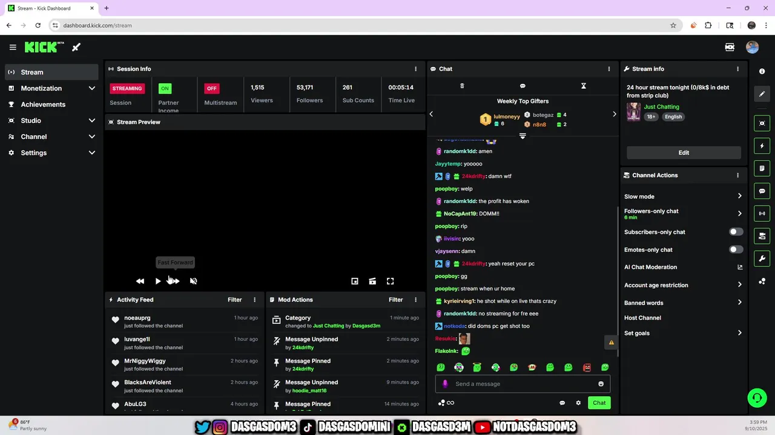
Task: Toggle the Multistream OFF badge
Action: (x=211, y=88)
